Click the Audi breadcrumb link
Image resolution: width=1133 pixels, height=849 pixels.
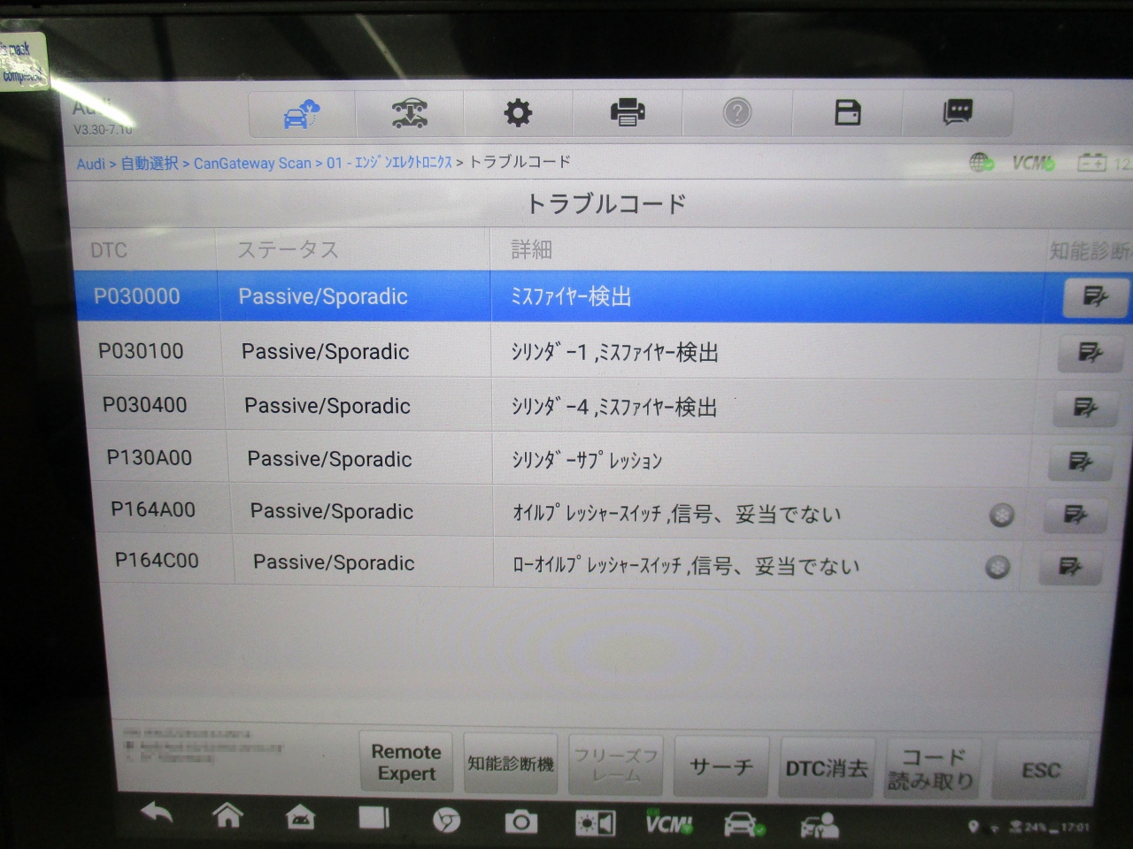tap(90, 164)
